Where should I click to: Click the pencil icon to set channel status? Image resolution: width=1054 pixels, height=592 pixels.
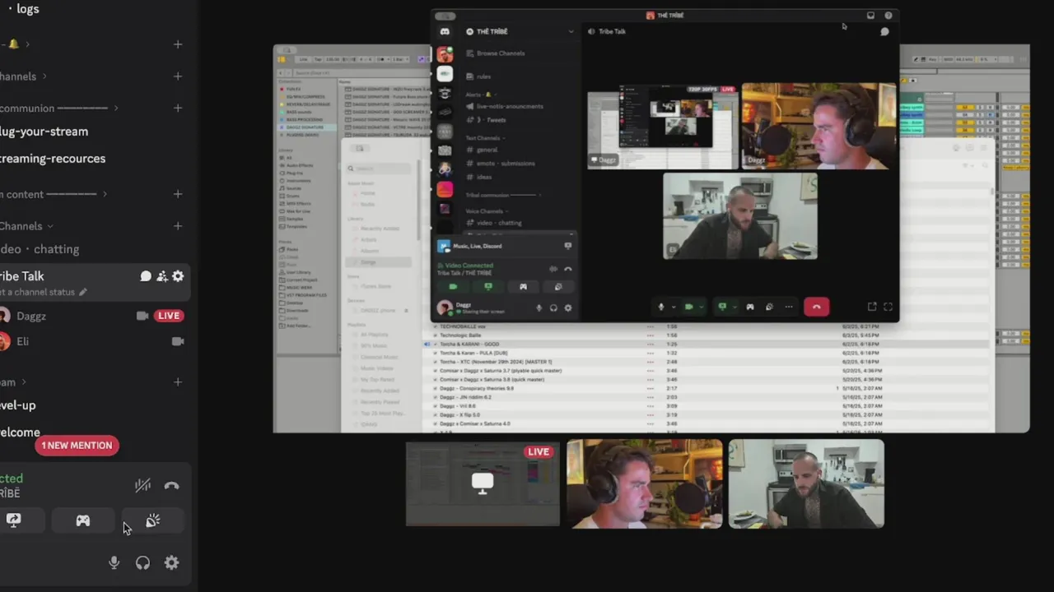click(82, 292)
